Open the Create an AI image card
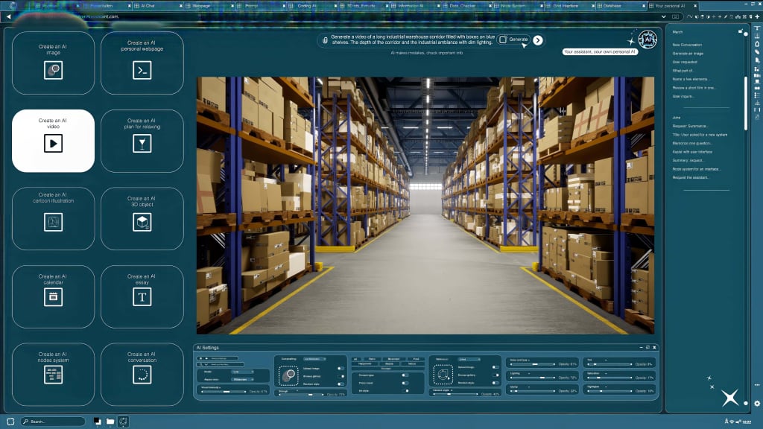The width and height of the screenshot is (763, 429). (53, 63)
